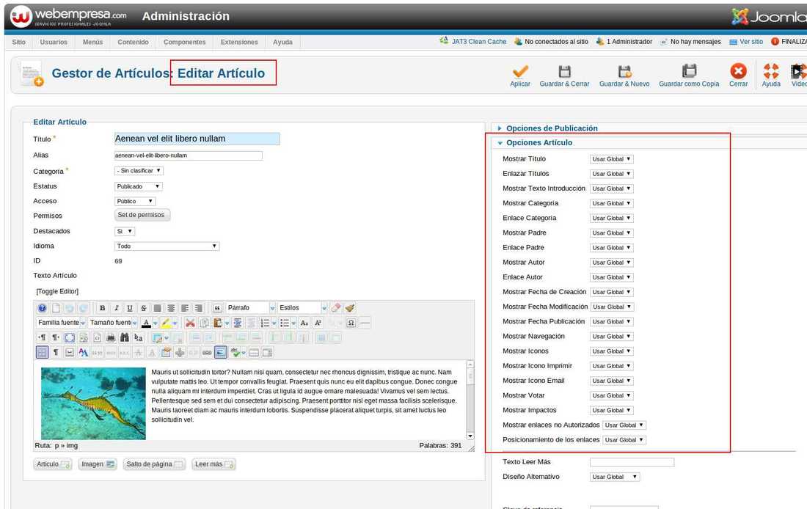Screen dimensions: 807x509
Task: Open the Estatus Publicado dropdown
Action: point(139,186)
